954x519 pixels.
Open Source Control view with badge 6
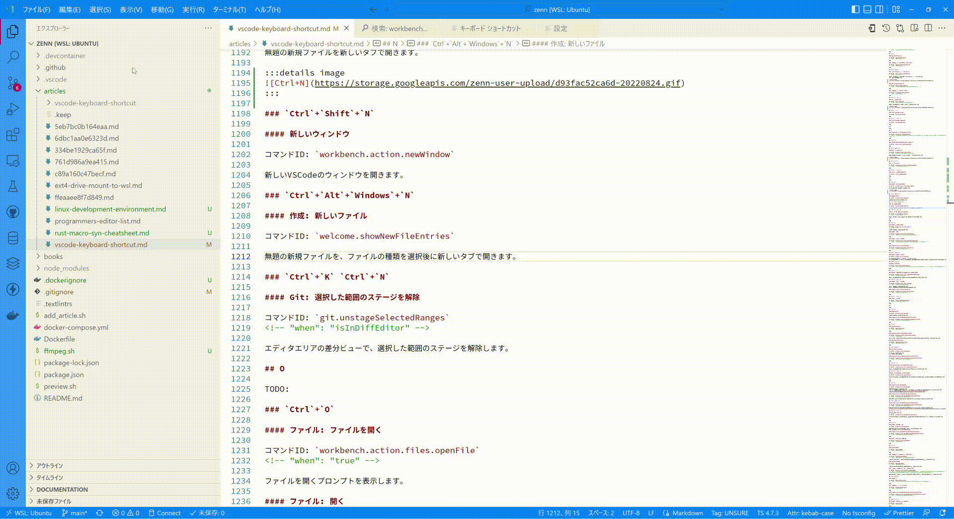(13, 83)
